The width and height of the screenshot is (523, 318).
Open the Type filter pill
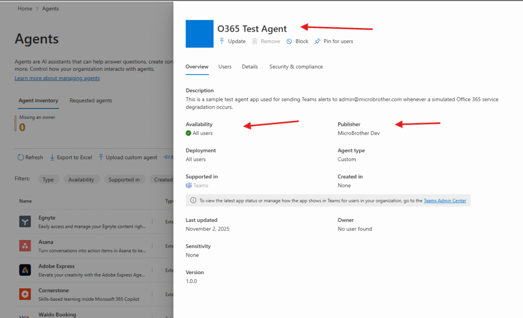pyautogui.click(x=48, y=179)
